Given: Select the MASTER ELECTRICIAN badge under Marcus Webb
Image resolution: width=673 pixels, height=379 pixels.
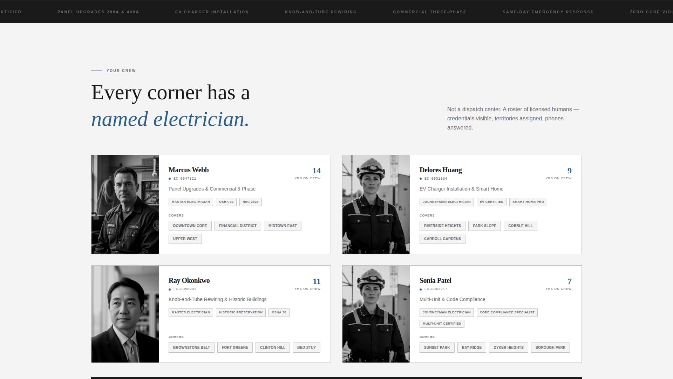Looking at the screenshot, I should [x=190, y=202].
